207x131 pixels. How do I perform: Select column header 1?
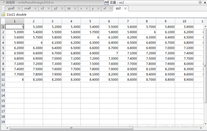[15, 21]
